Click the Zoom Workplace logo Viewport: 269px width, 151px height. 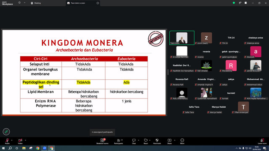[x=8, y=3]
